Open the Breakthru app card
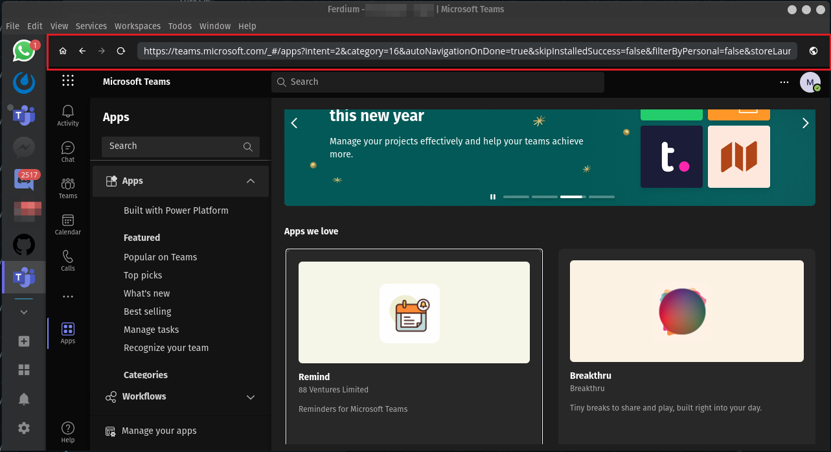 [x=687, y=346]
